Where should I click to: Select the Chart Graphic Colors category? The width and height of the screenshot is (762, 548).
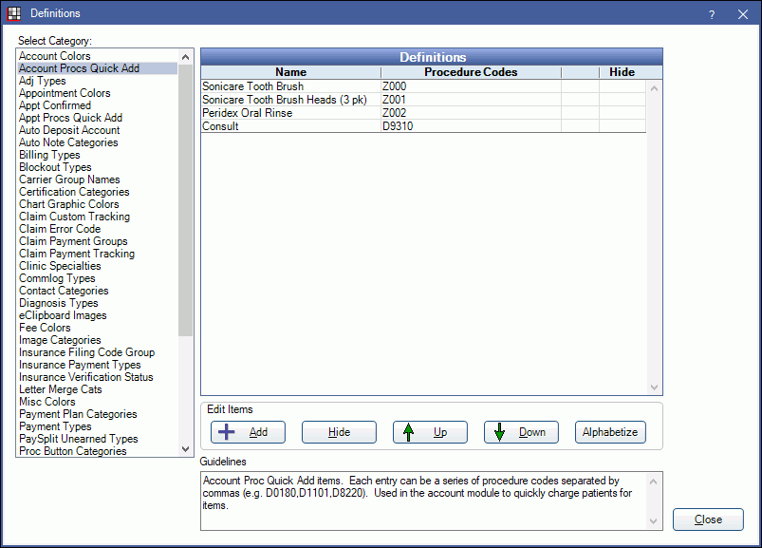97,204
